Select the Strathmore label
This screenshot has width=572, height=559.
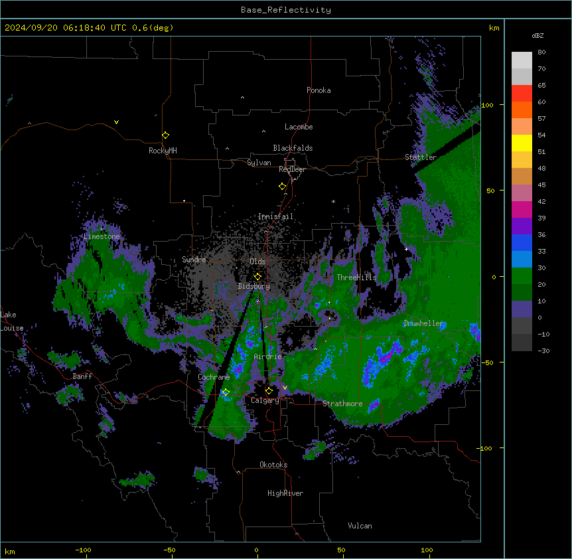[x=342, y=404]
